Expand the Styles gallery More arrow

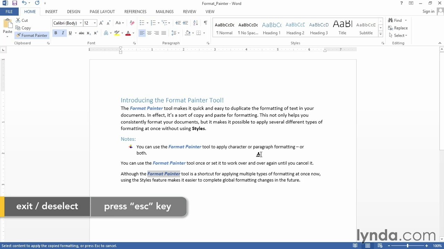pyautogui.click(x=381, y=34)
